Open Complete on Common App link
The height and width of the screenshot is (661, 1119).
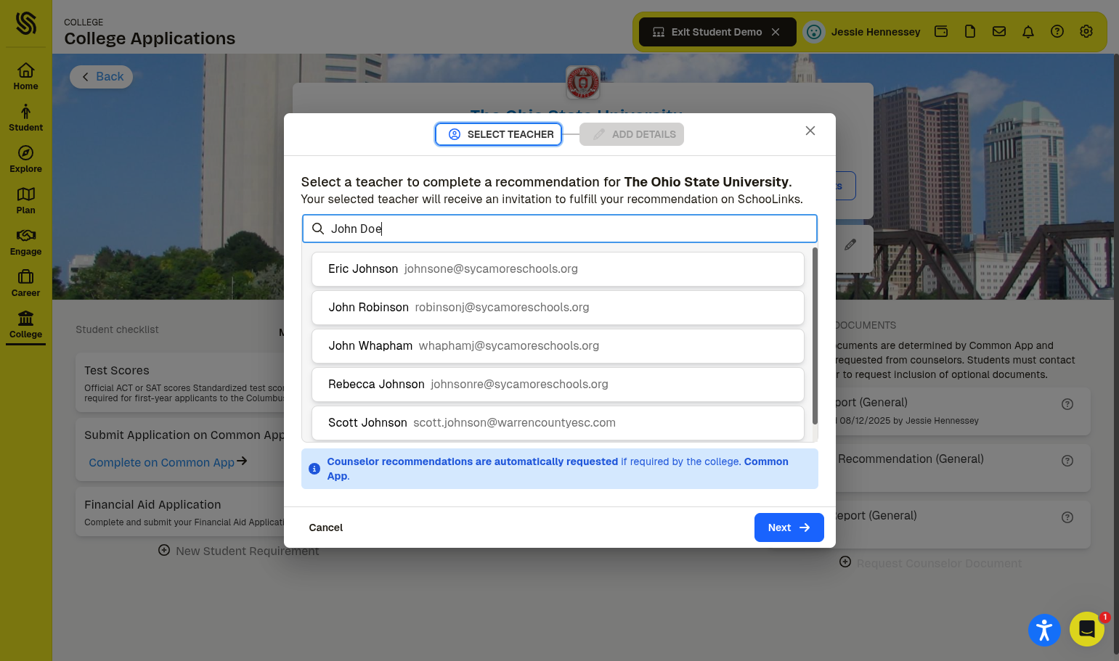pyautogui.click(x=168, y=462)
